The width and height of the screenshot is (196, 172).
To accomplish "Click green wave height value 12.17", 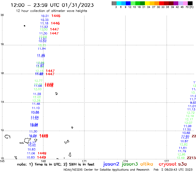I will (189, 120).
